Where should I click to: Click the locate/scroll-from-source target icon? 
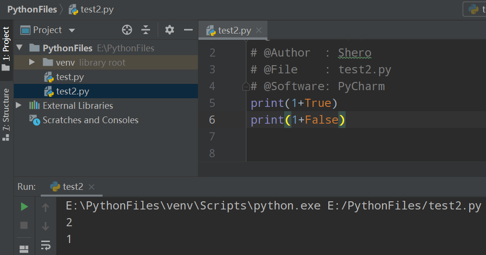click(x=127, y=30)
